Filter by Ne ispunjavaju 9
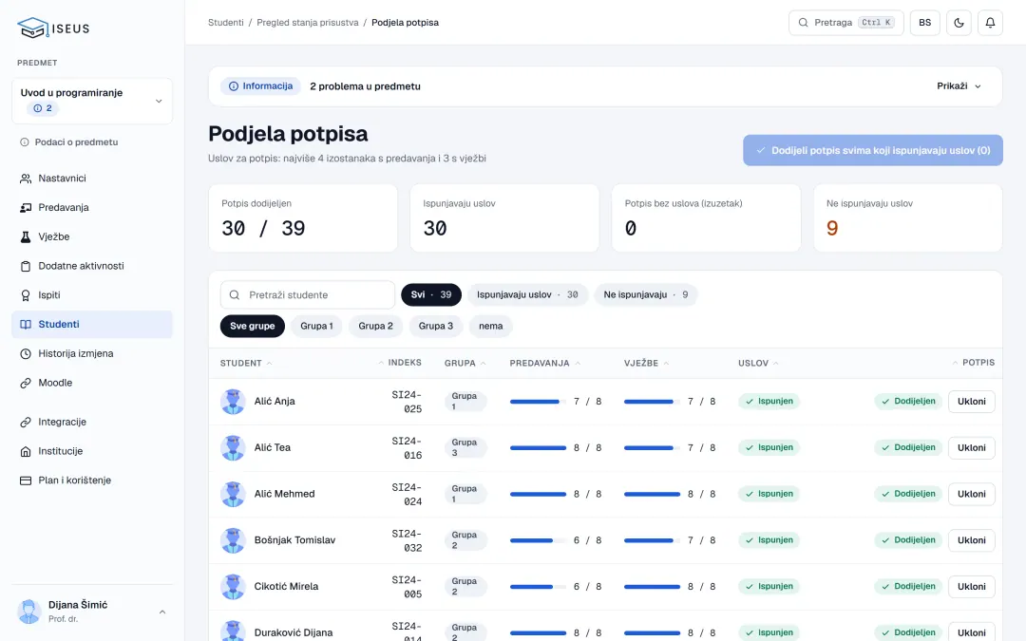This screenshot has width=1026, height=641. 646,295
